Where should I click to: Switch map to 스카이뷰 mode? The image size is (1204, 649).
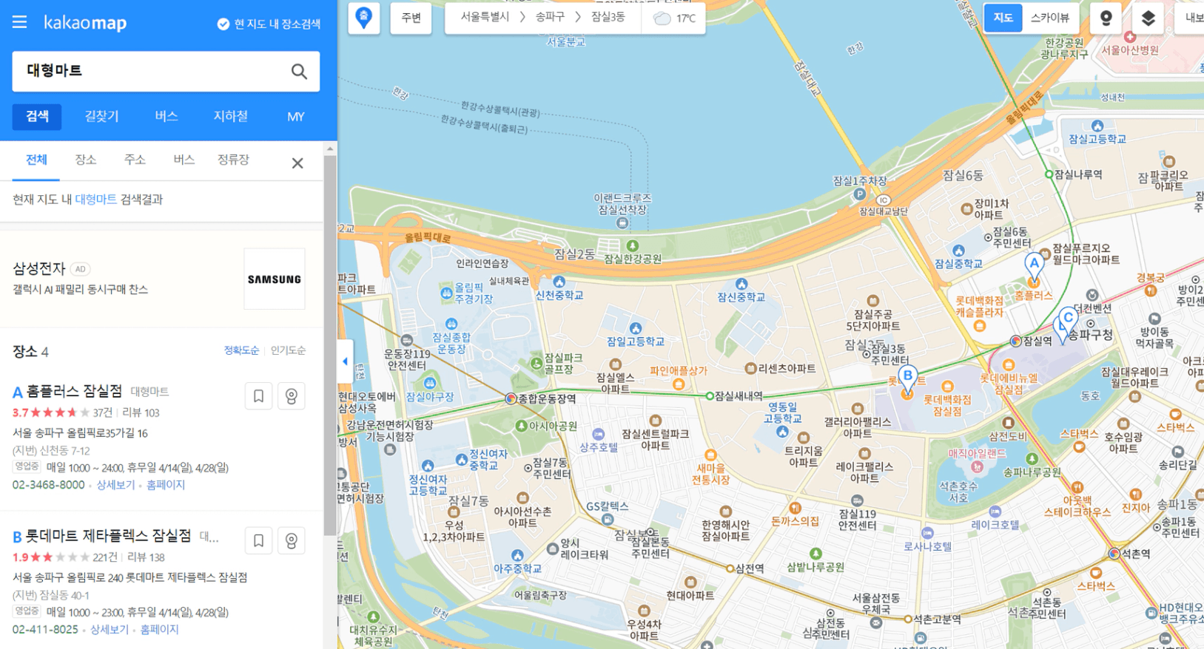click(x=1049, y=18)
